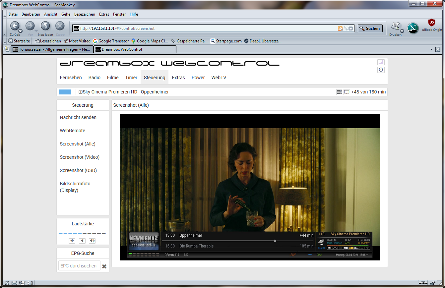Open the Radio section
Screen dimensions: 445x288
click(95, 78)
